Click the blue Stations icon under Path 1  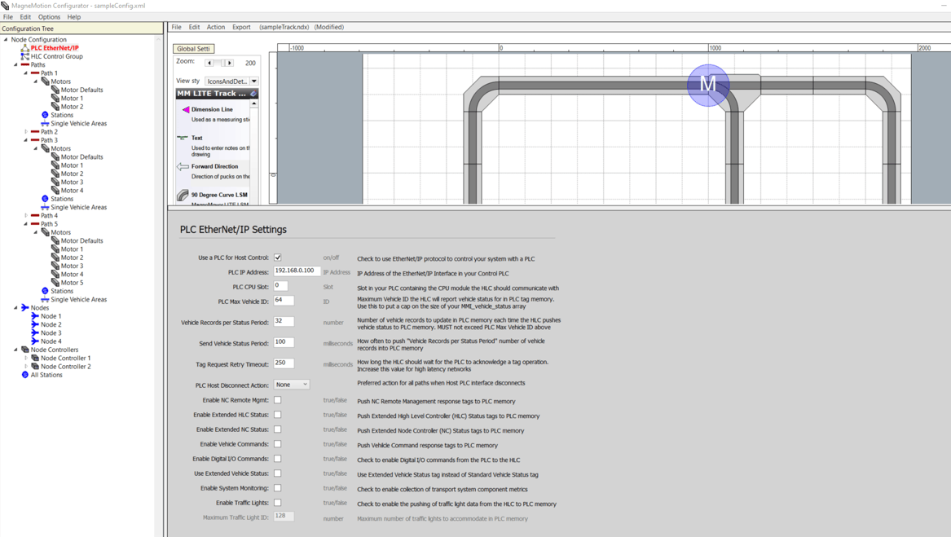click(45, 115)
